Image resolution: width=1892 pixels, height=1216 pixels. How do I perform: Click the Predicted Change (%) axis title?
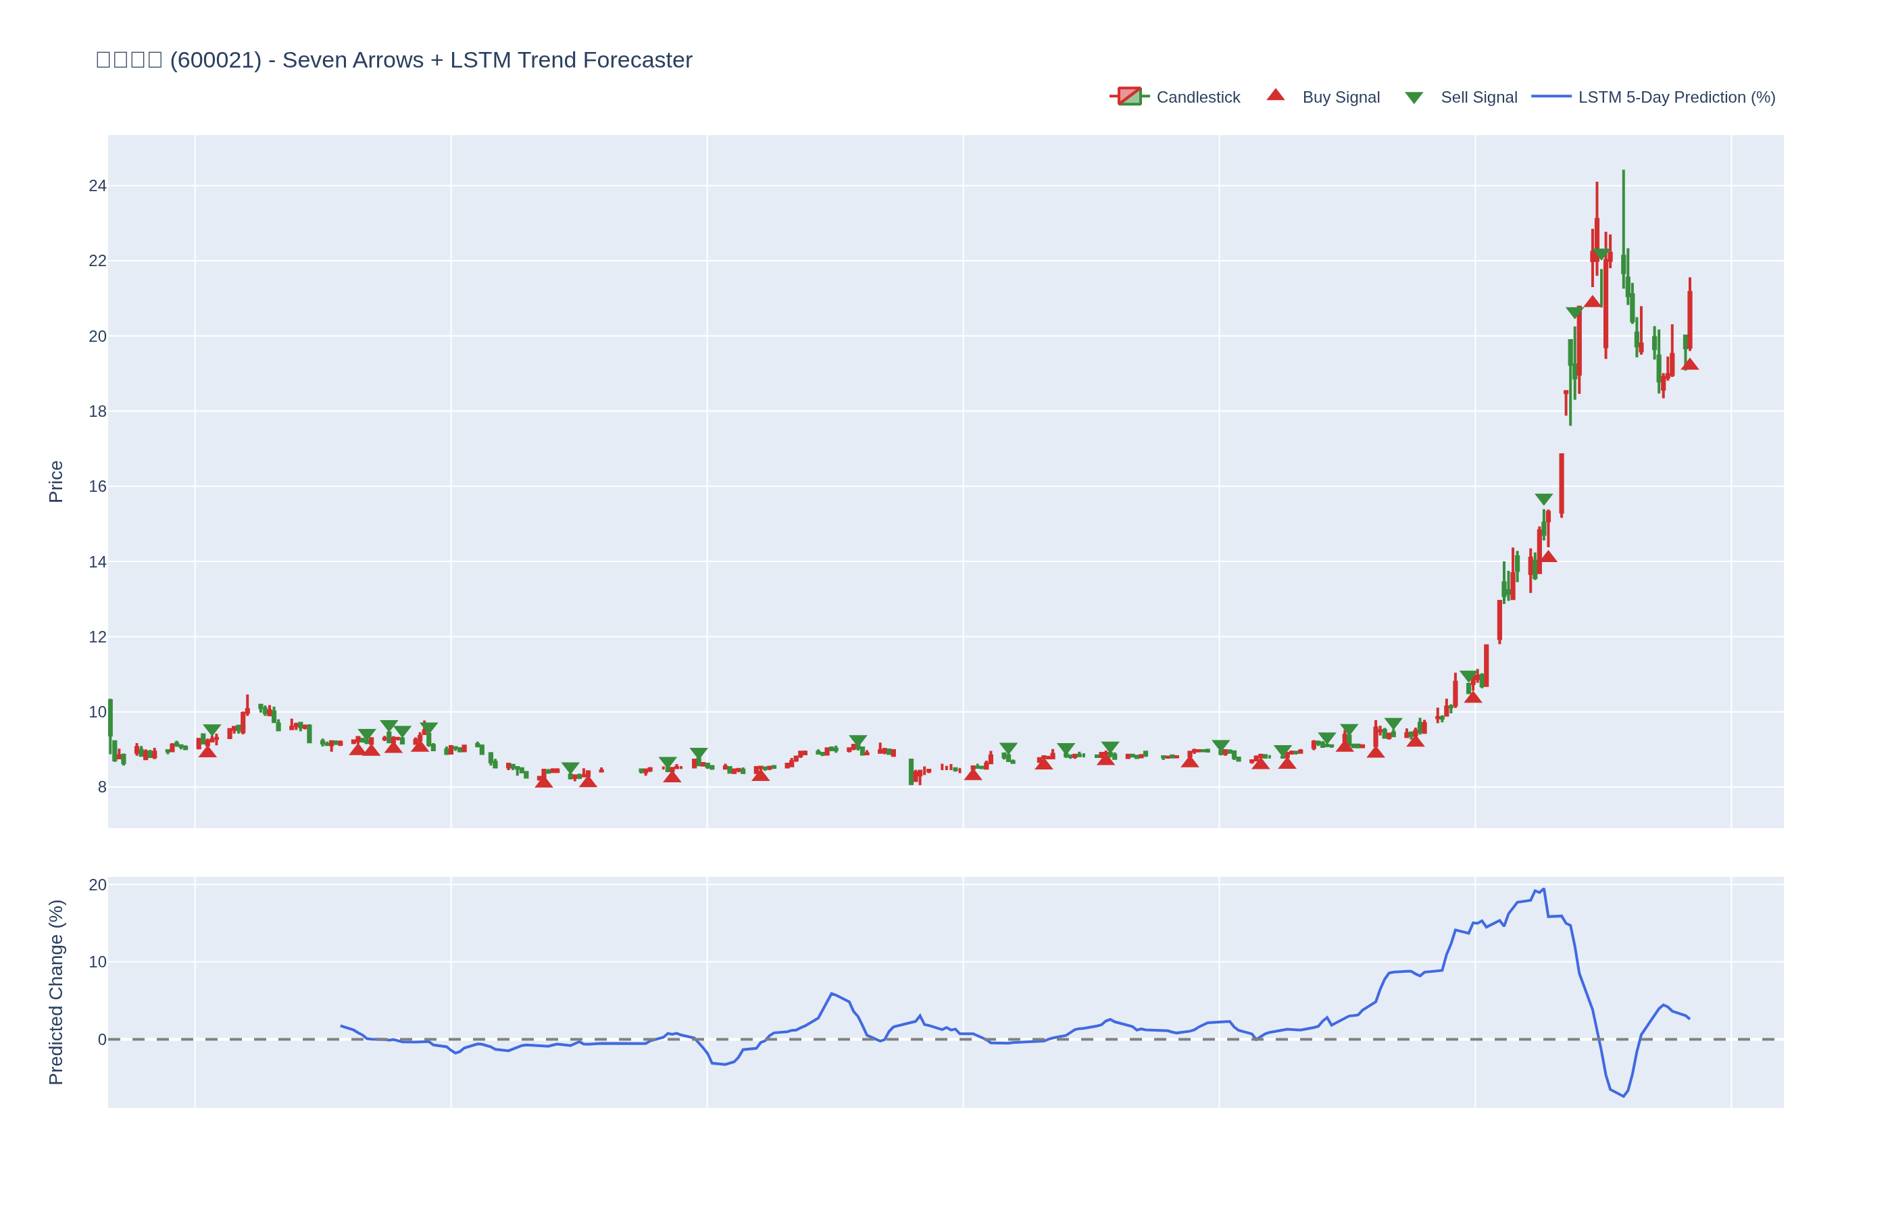56,992
